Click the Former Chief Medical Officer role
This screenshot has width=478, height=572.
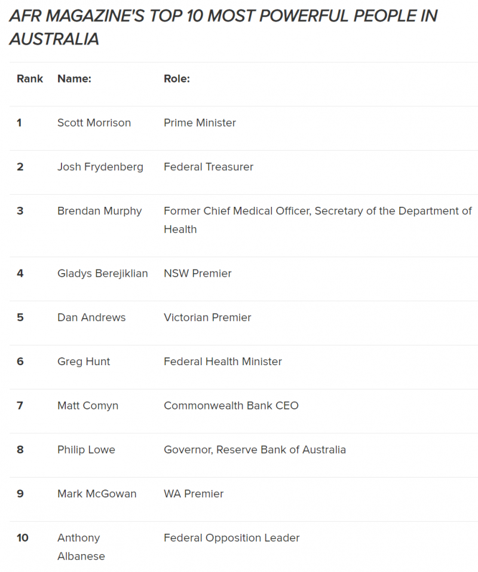(x=318, y=220)
